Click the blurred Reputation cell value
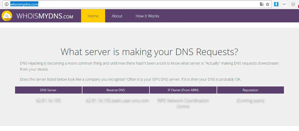Viewport: 299px width, 131px height. (x=250, y=101)
